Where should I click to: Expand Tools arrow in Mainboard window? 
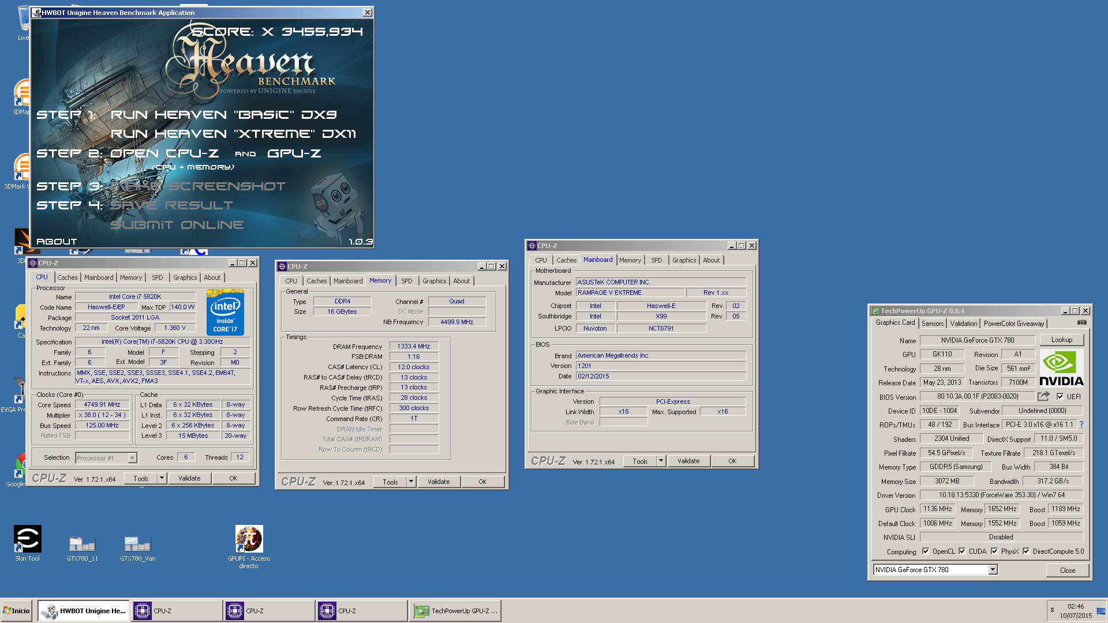click(661, 460)
